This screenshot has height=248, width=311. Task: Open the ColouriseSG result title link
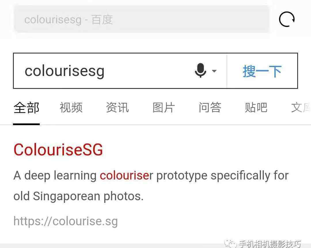tap(58, 150)
